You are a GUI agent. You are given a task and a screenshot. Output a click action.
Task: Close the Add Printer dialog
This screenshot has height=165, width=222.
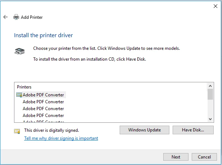pyautogui.click(x=216, y=6)
